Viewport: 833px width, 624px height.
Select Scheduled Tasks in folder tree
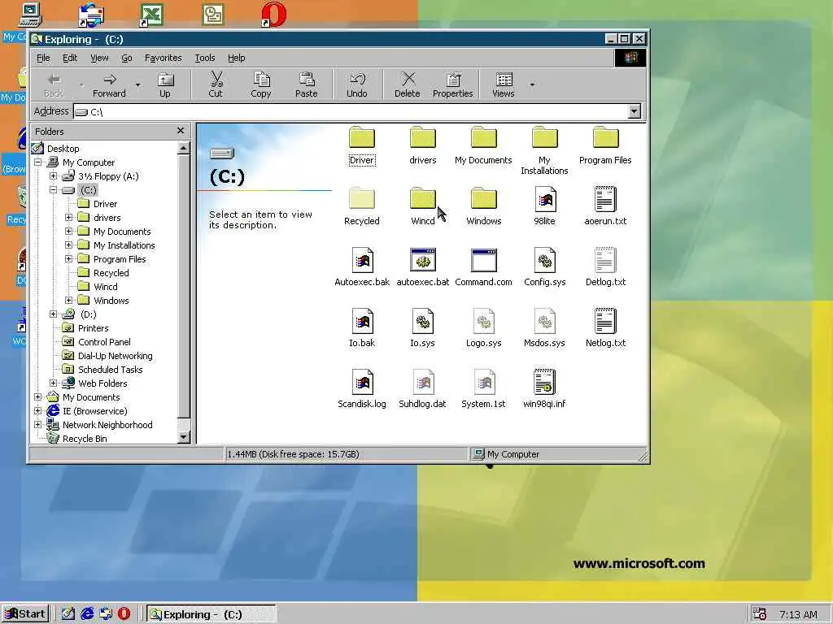pos(110,370)
